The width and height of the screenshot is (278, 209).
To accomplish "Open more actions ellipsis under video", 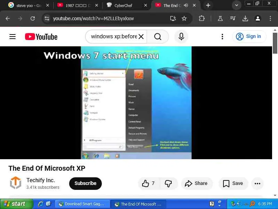I will click(x=257, y=184).
